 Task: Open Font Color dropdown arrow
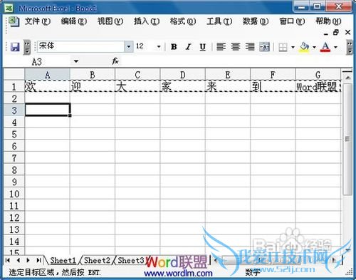(x=335, y=47)
